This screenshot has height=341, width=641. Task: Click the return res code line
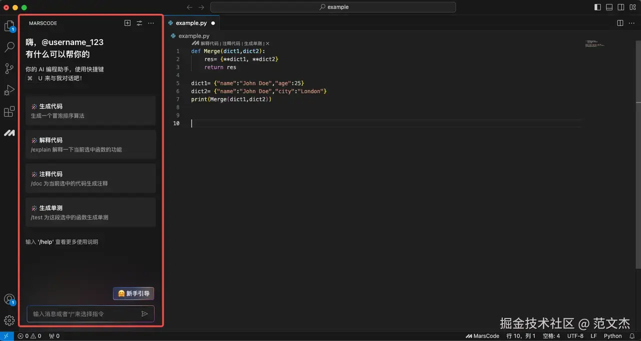[x=220, y=67]
